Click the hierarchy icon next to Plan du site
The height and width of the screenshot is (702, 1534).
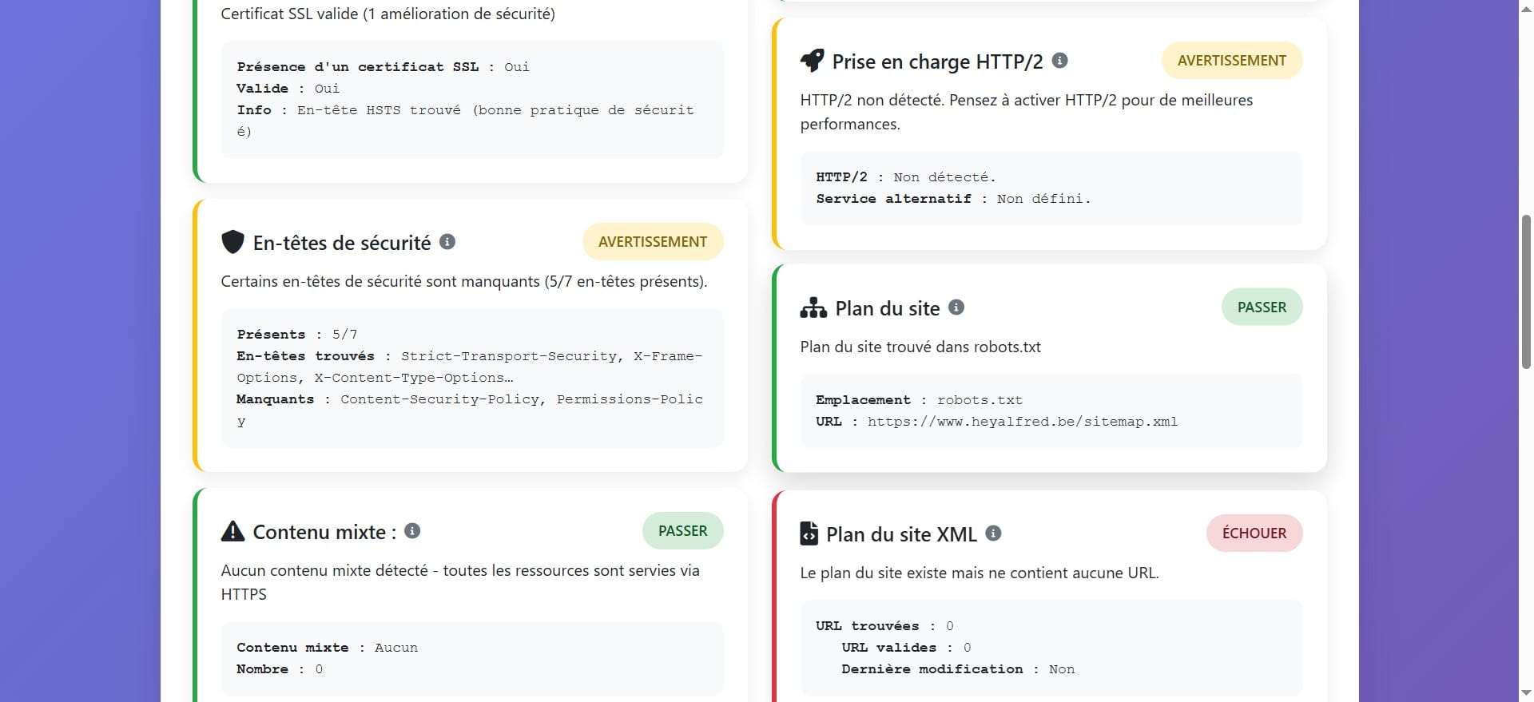coord(813,307)
